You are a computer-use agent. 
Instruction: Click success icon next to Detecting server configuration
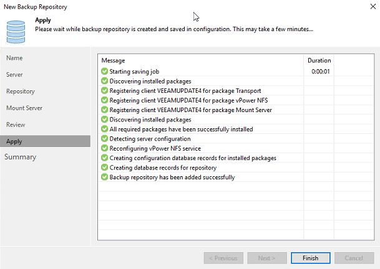[x=104, y=138]
